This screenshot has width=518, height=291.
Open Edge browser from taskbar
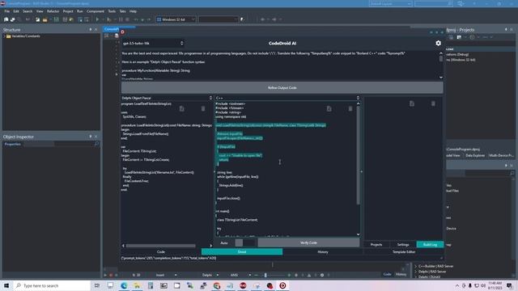(x=124, y=285)
